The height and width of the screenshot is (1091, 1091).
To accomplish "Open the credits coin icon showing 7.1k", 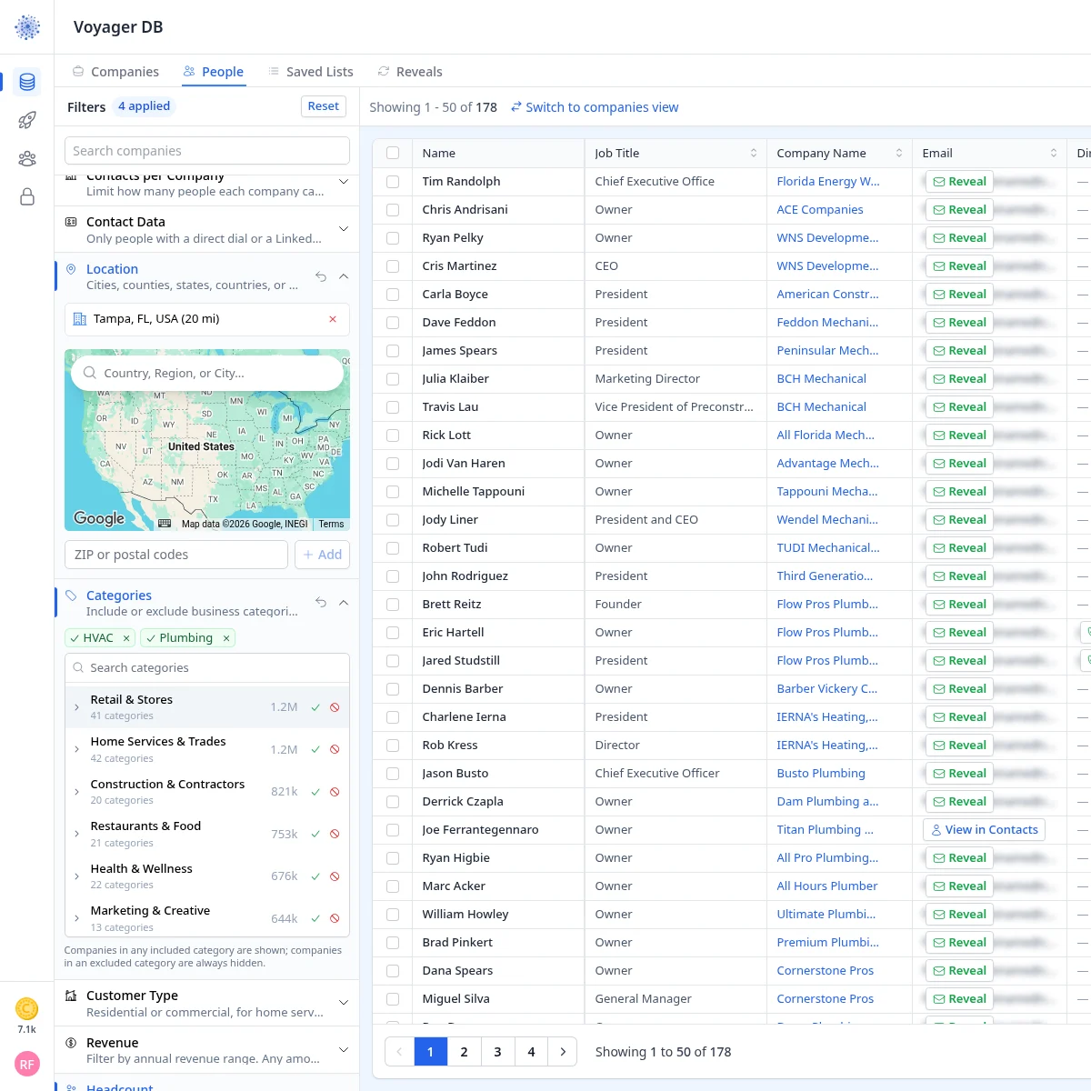I will click(x=27, y=1008).
